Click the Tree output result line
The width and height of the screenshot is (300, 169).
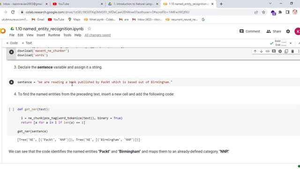tap(79, 140)
